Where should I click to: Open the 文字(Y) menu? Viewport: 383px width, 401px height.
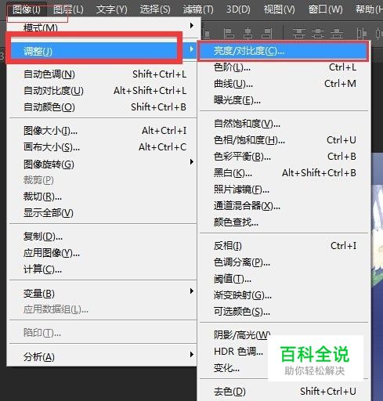point(111,9)
